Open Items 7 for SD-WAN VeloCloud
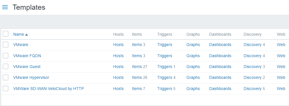The image size is (289, 106). (137, 89)
